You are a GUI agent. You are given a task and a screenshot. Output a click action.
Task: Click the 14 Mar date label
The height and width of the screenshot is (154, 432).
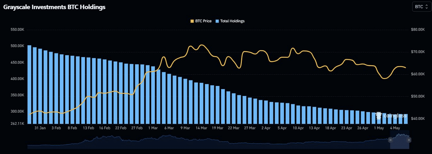pos(201,128)
